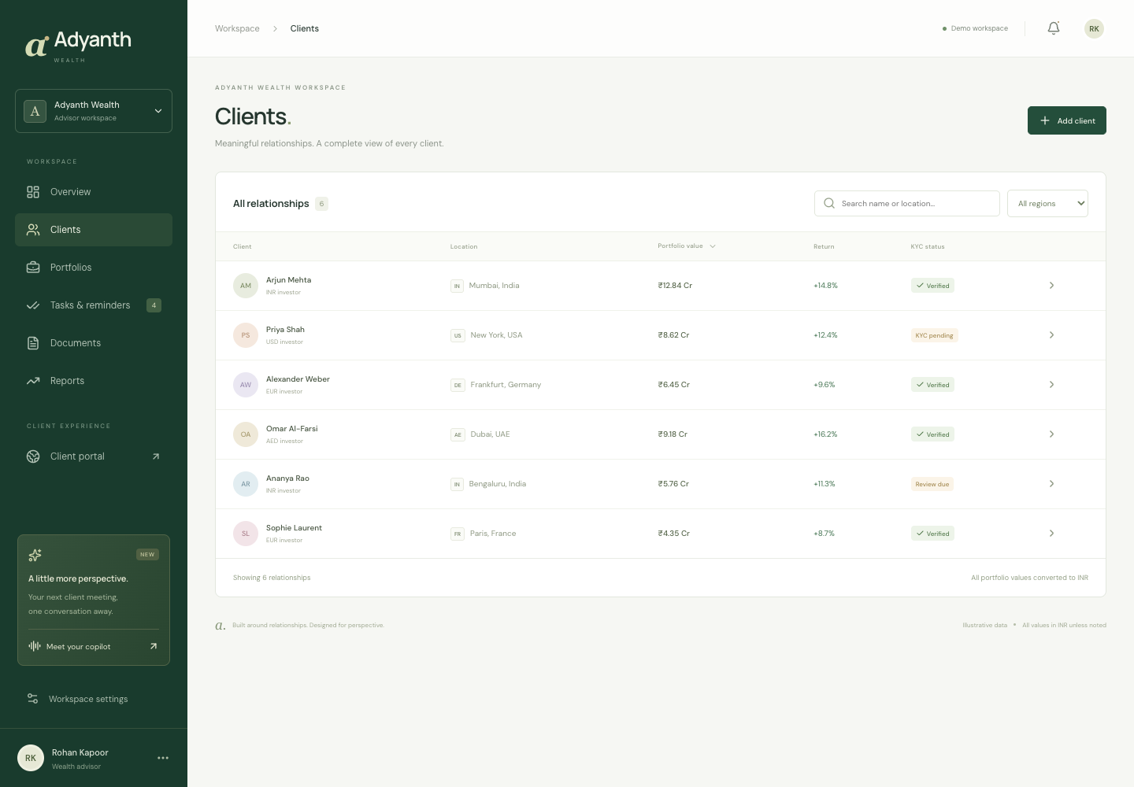Click the Add client button

coord(1067,120)
